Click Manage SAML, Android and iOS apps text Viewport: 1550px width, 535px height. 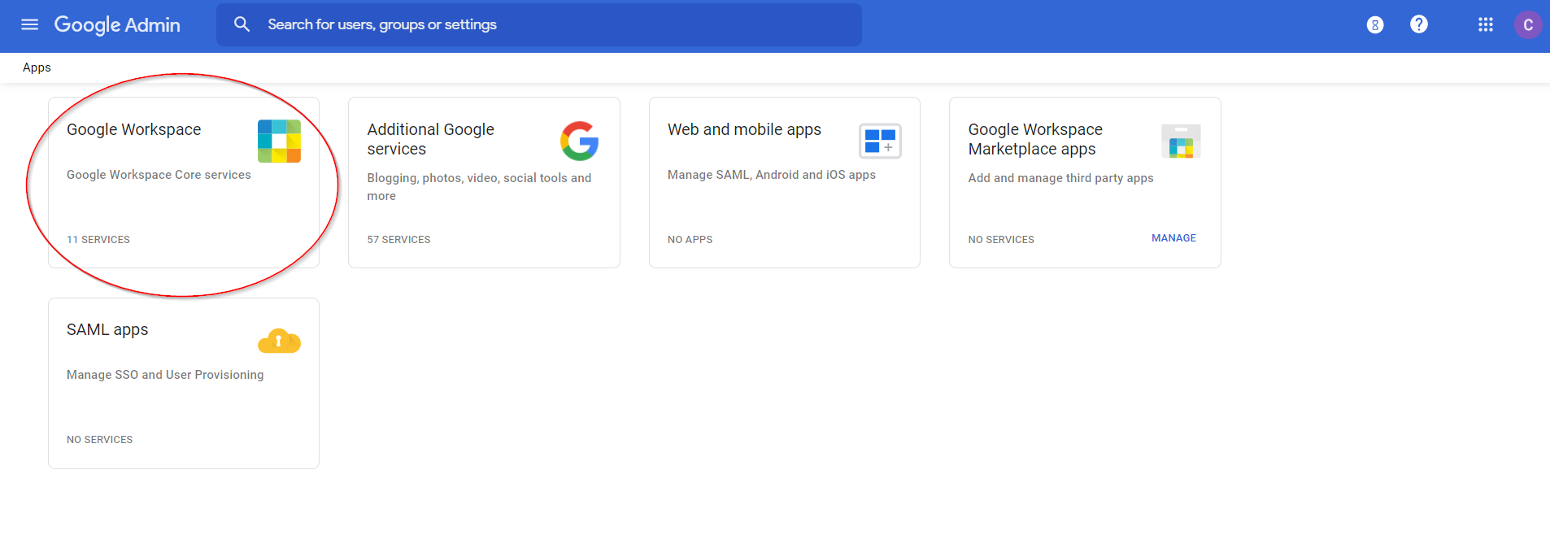[772, 175]
